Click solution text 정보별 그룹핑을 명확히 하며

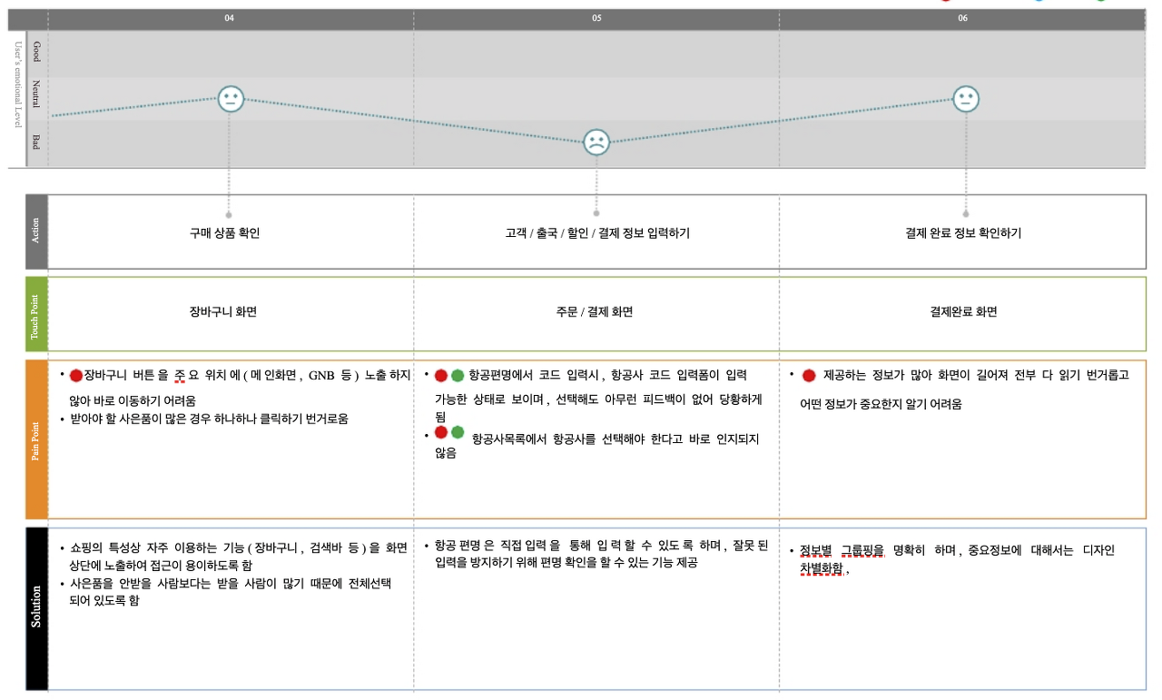[x=957, y=559]
